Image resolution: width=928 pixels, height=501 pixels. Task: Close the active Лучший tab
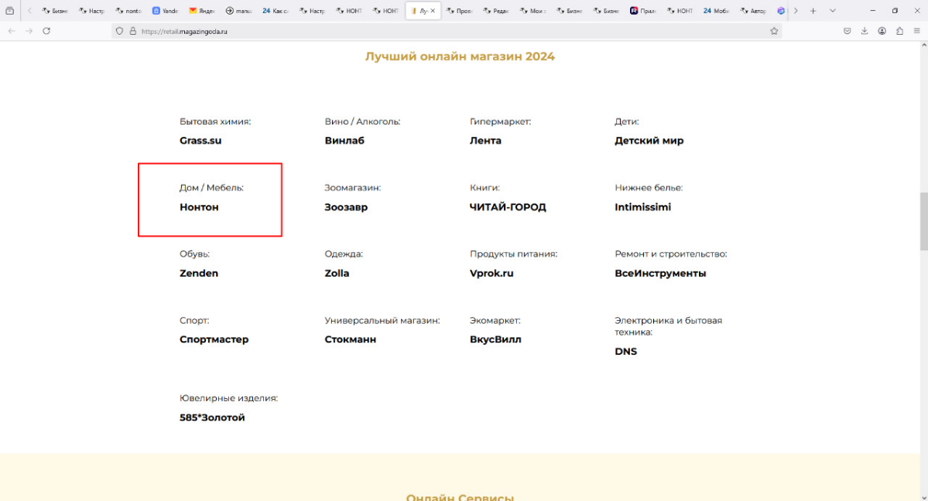pyautogui.click(x=433, y=11)
